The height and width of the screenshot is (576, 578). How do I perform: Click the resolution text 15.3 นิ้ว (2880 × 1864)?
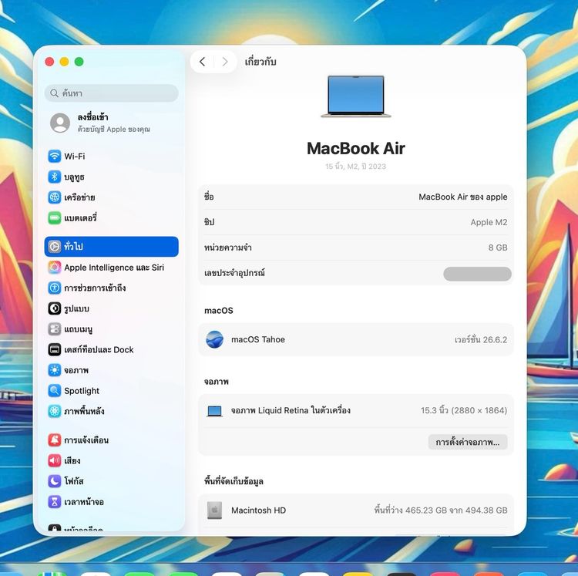pos(464,410)
